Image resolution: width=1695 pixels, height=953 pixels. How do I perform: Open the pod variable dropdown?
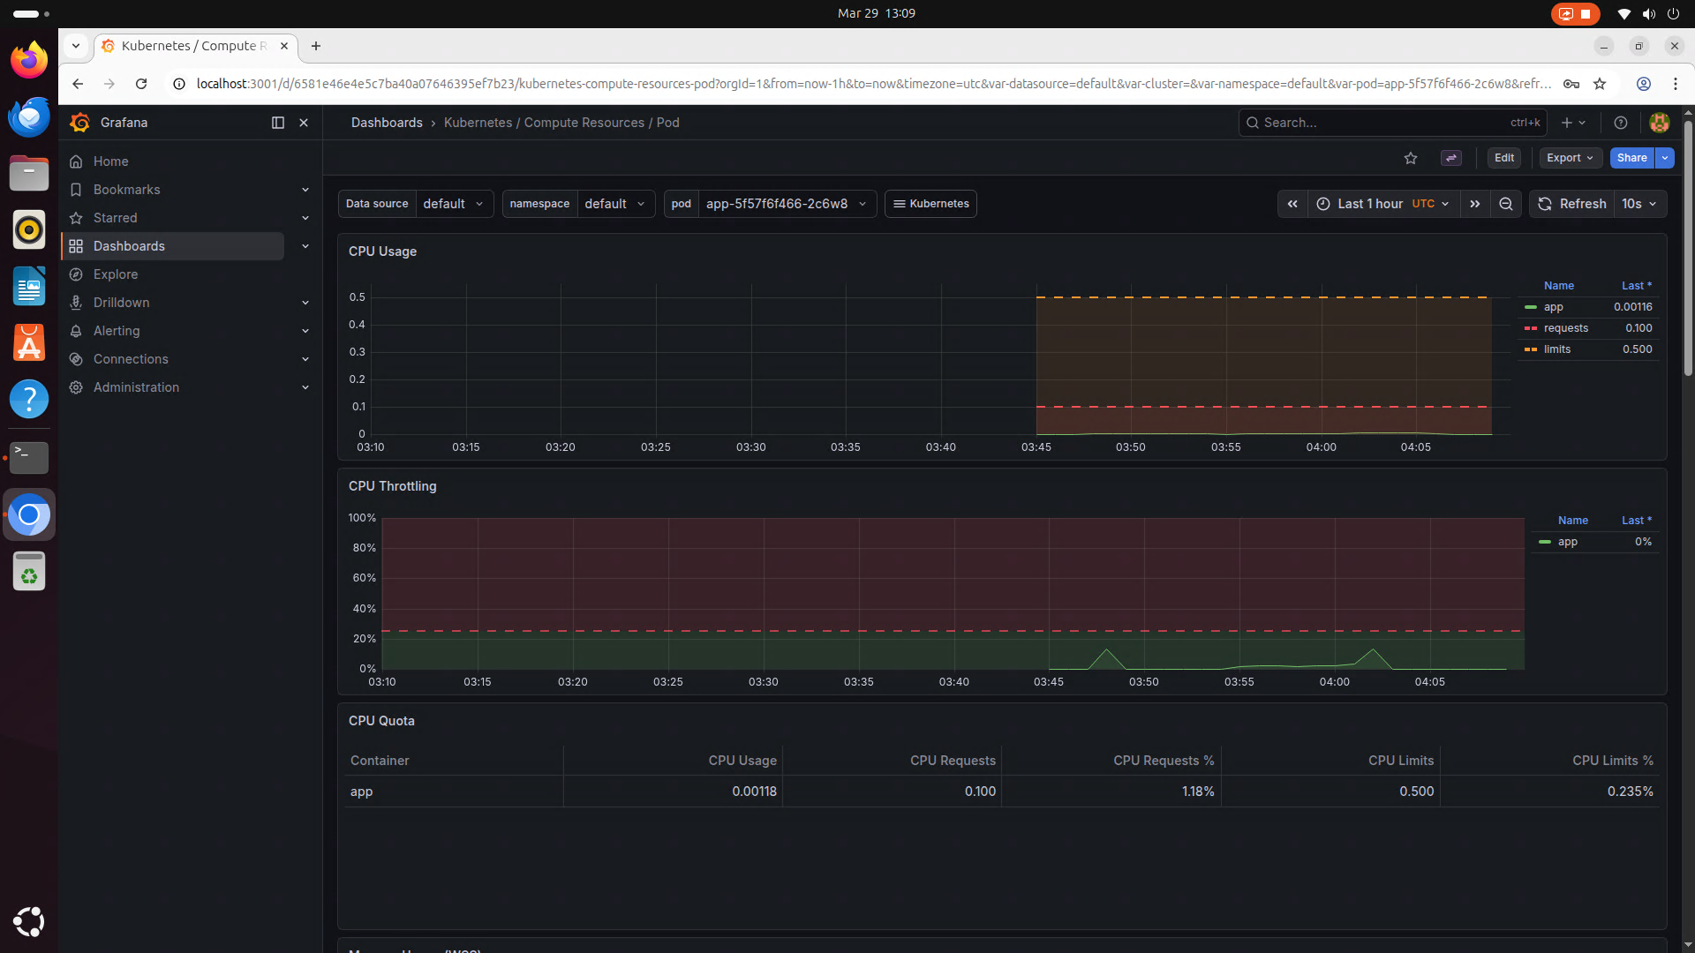click(x=786, y=204)
